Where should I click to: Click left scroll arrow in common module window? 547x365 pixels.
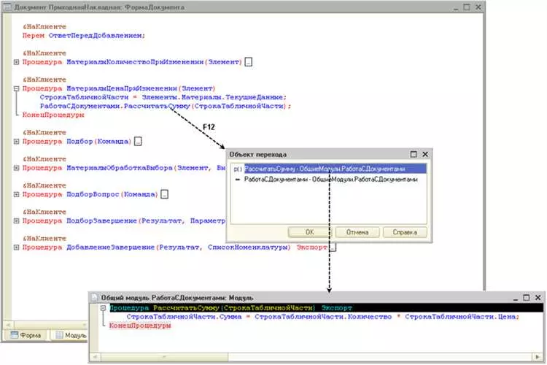(x=96, y=357)
